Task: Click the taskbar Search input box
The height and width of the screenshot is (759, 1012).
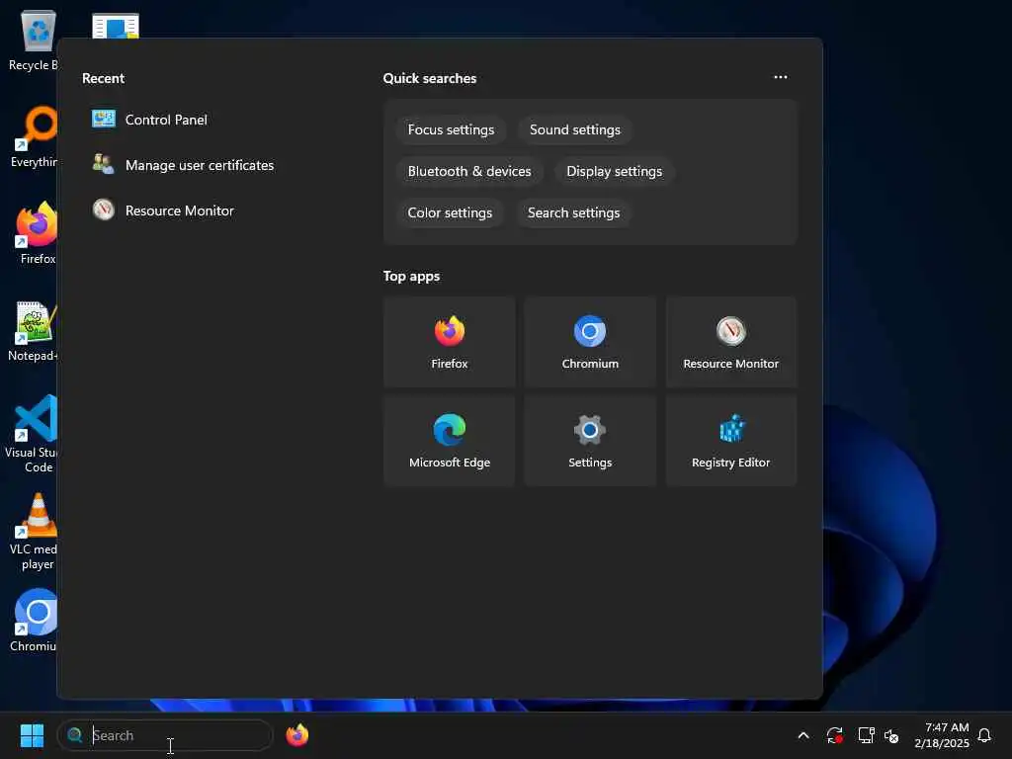Action: click(165, 735)
